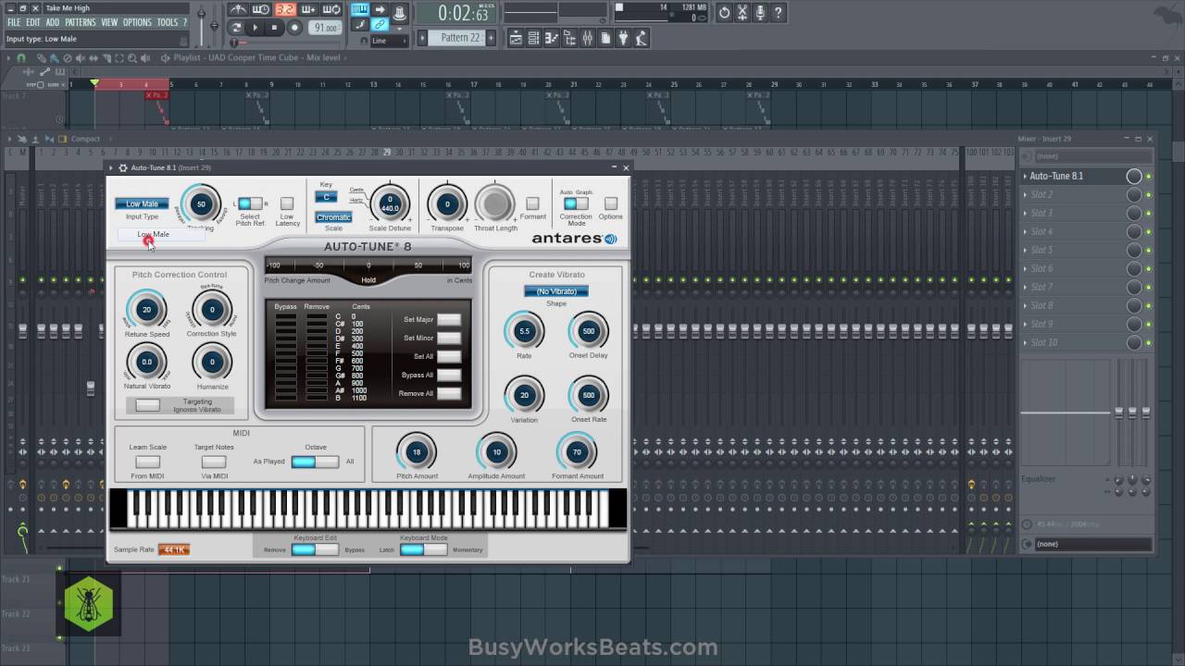Open the Key C dropdown
The width and height of the screenshot is (1185, 666).
coord(326,197)
